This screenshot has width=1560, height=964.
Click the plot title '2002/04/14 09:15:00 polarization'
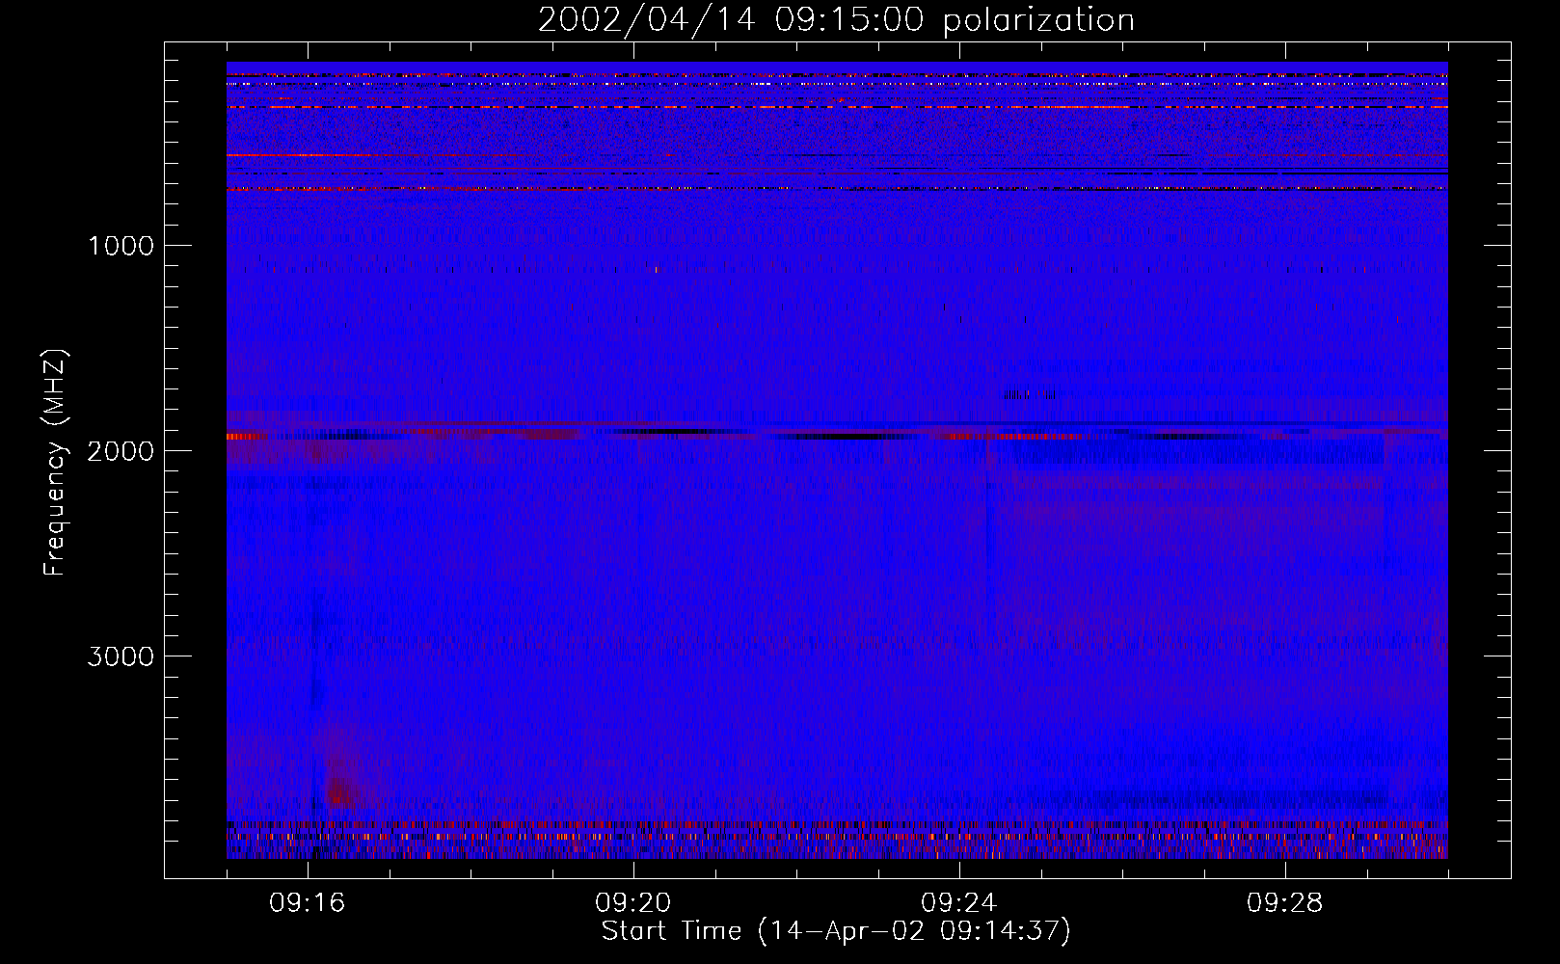tap(836, 20)
